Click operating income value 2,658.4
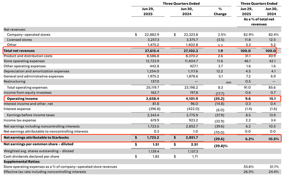 point(153,99)
